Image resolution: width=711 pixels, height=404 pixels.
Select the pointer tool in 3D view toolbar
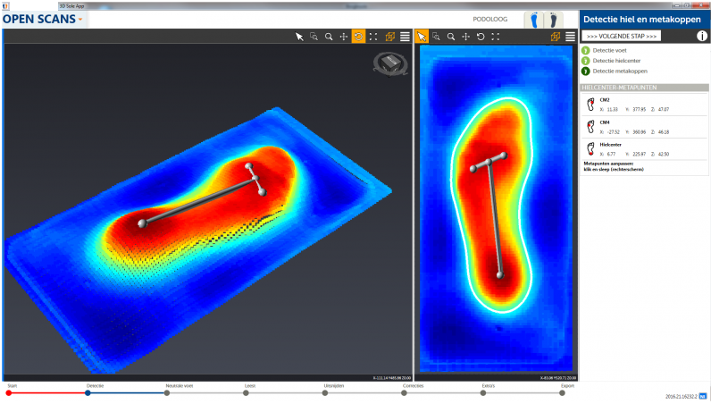[301, 37]
